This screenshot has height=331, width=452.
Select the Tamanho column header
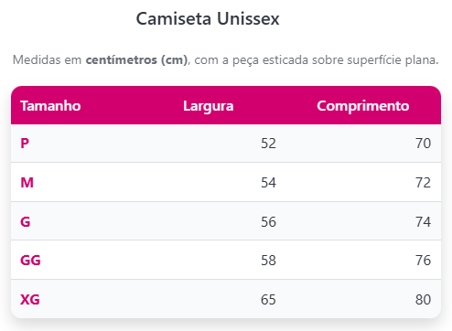[50, 106]
